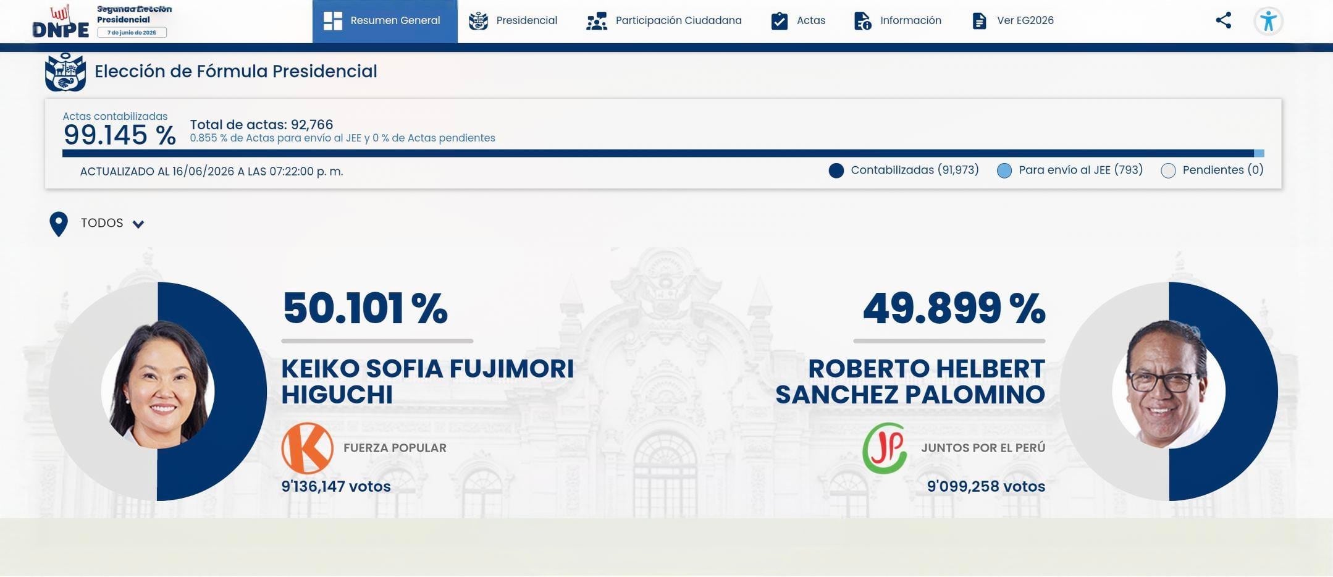Open the accessibility options icon
1333x577 pixels.
(x=1268, y=21)
